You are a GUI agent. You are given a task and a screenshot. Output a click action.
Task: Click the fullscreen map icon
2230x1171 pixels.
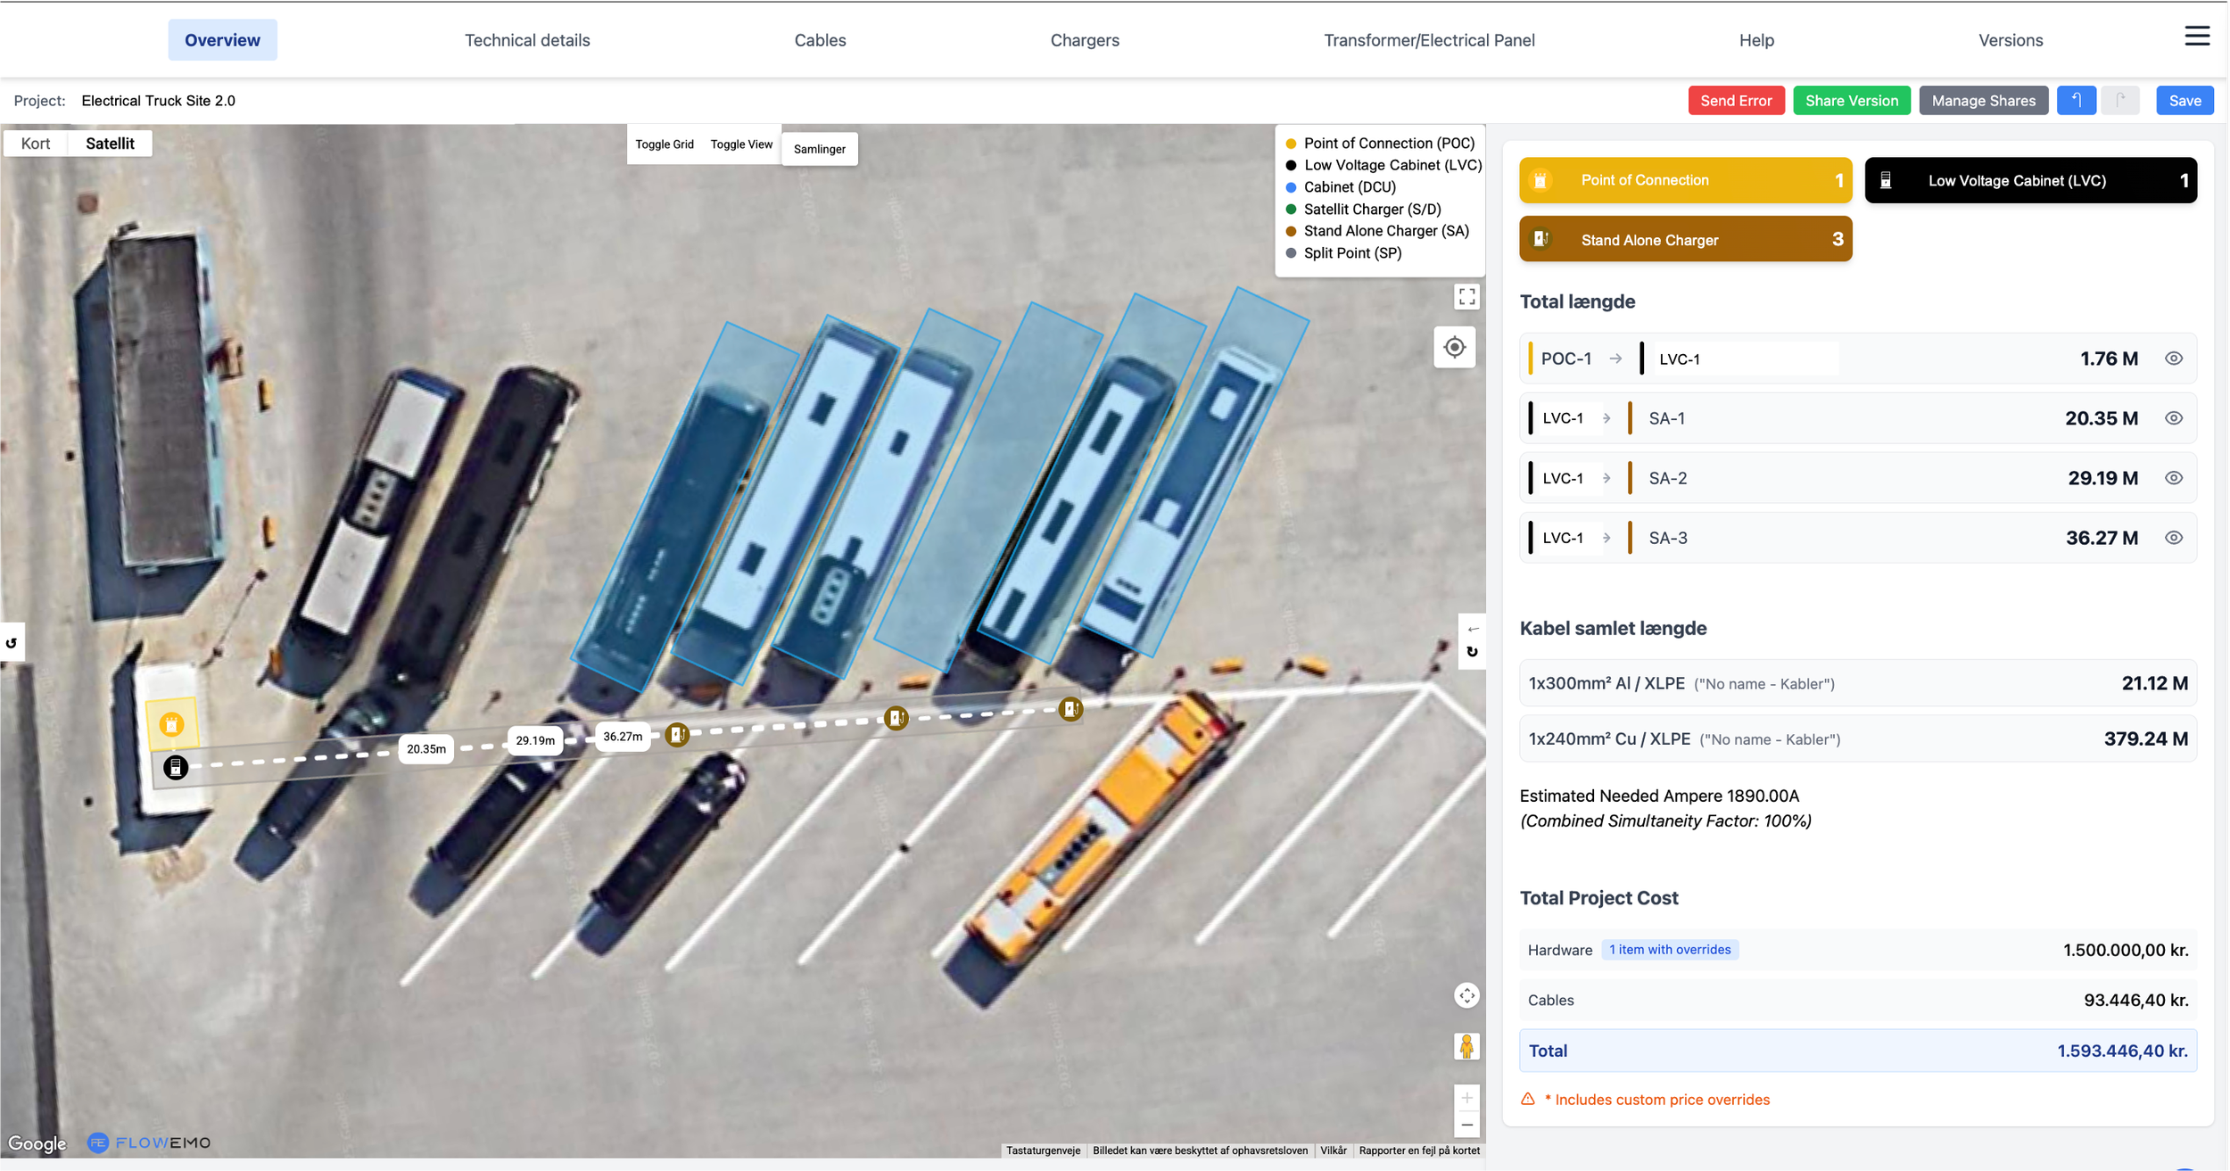pos(1466,297)
